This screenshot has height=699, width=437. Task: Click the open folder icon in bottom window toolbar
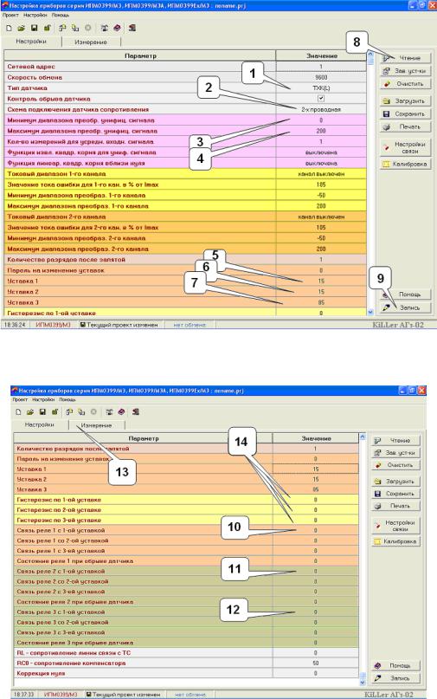tap(30, 412)
